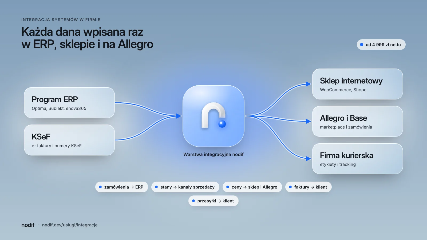The image size is (427, 240).
Task: Click the 'Warstwa integracyjna nodif' caption
Action: pos(213,154)
